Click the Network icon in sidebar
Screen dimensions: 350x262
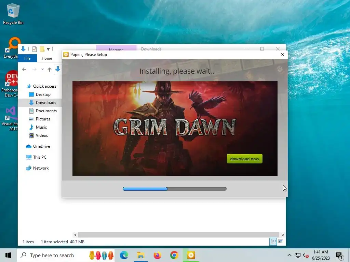point(29,168)
